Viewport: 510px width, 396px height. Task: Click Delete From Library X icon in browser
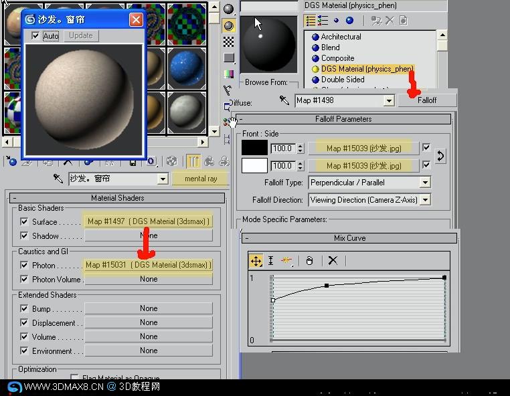pyautogui.click(x=390, y=21)
